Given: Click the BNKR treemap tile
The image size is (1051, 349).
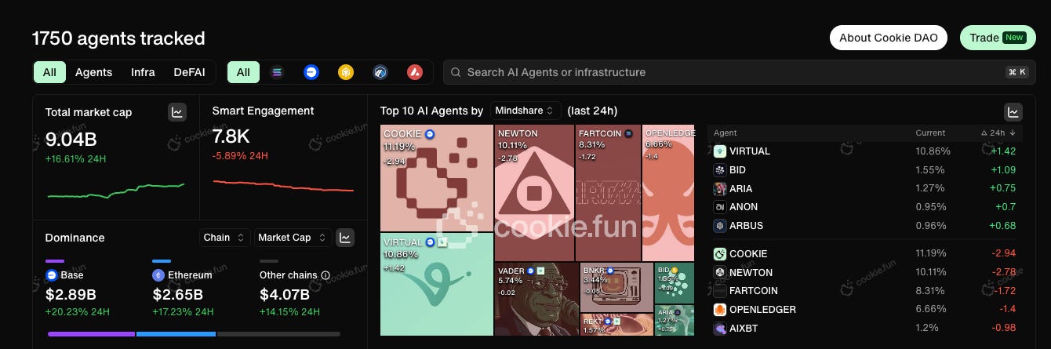Looking at the screenshot, I should point(616,287).
